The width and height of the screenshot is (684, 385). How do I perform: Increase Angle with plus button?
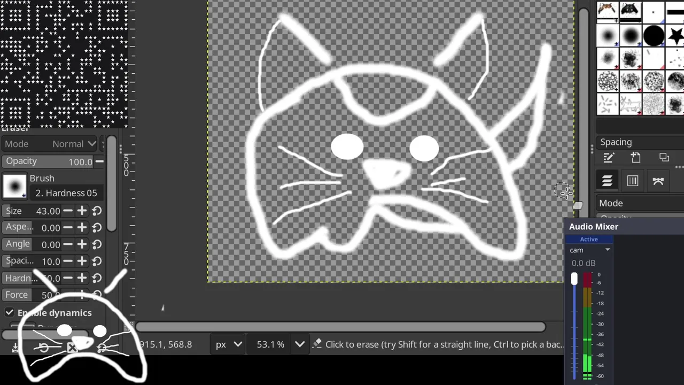[82, 244]
